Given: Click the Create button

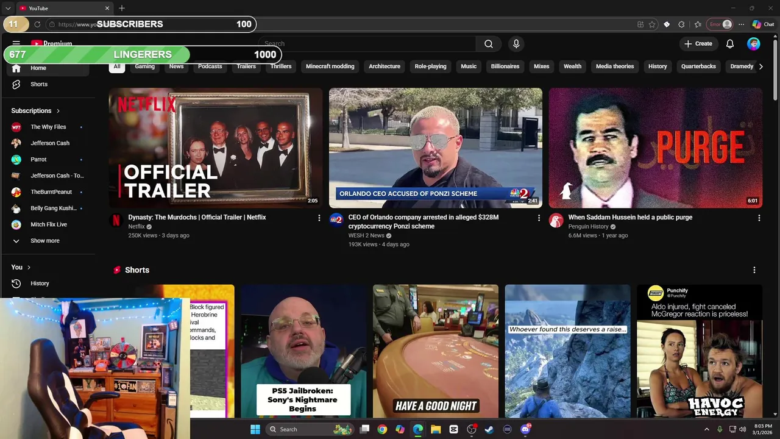Looking at the screenshot, I should (x=698, y=44).
